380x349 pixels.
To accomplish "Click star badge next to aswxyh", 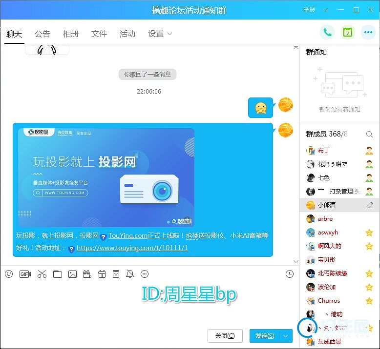I will 369,233.
